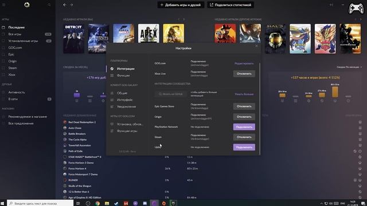The height and width of the screenshot is (206, 367).
Task: Open the Detroit game cover
Action: pos(74,38)
